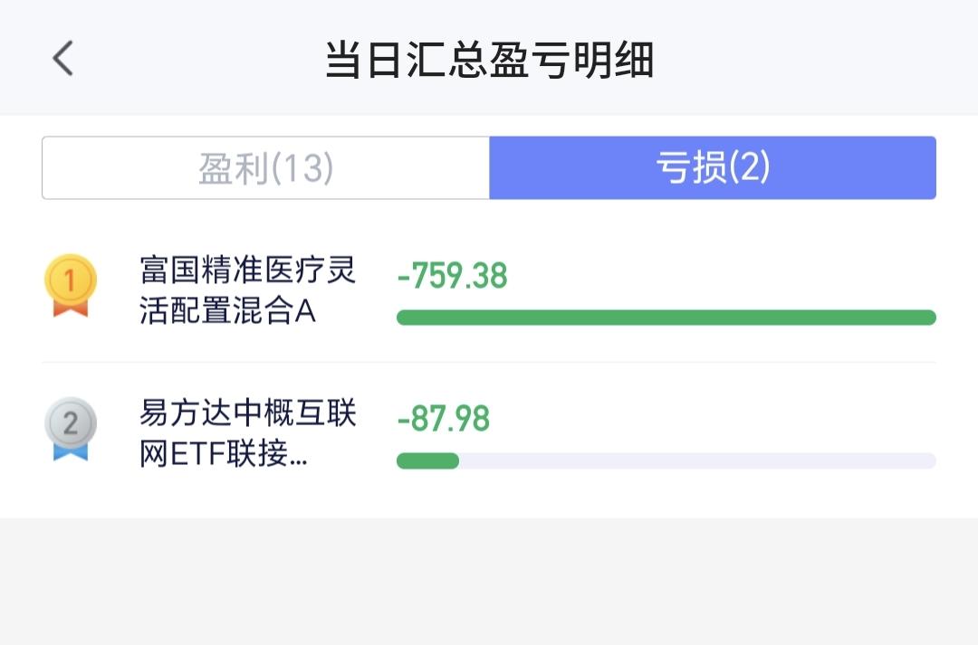Open 富国精准医疗灵活配置混合A fund details
978x645 pixels.
(247, 289)
